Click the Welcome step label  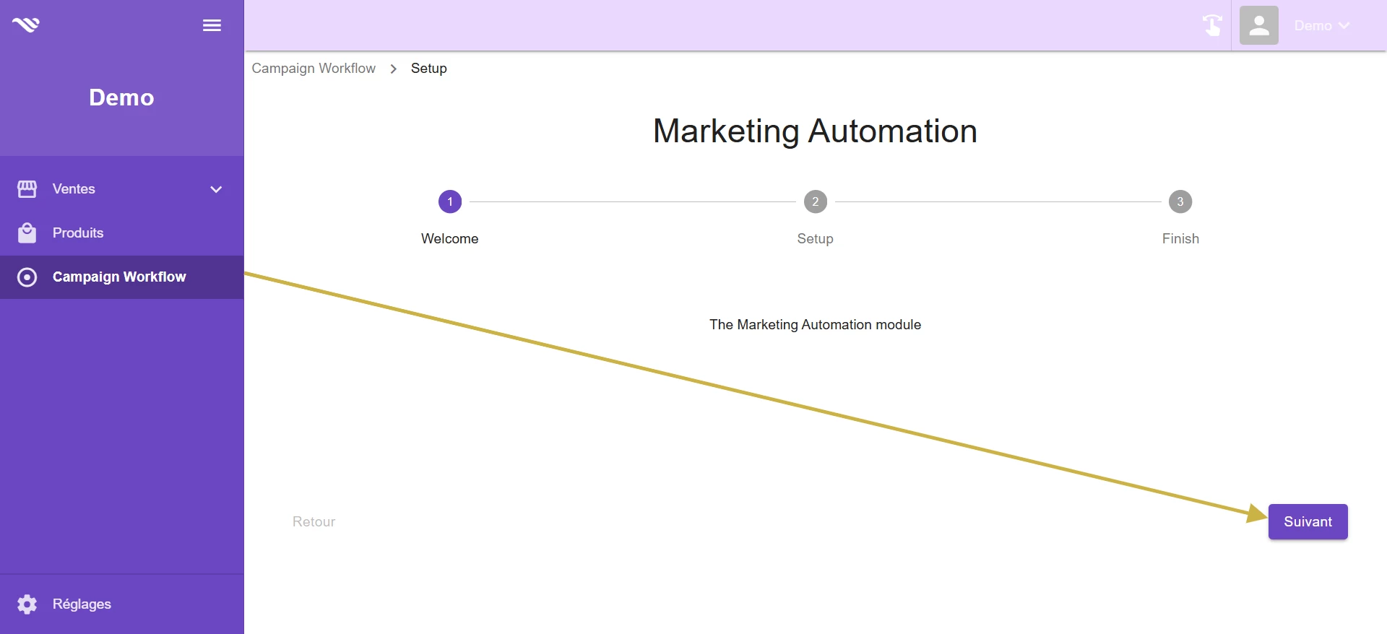450,239
